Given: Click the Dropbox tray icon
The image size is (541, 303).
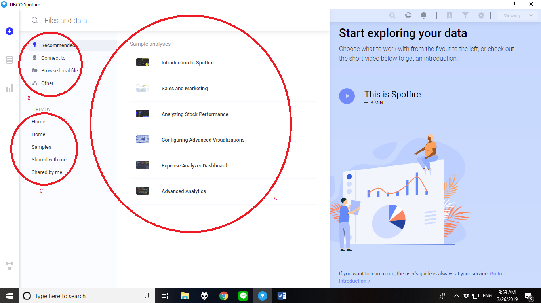Looking at the screenshot, I should click(466, 296).
